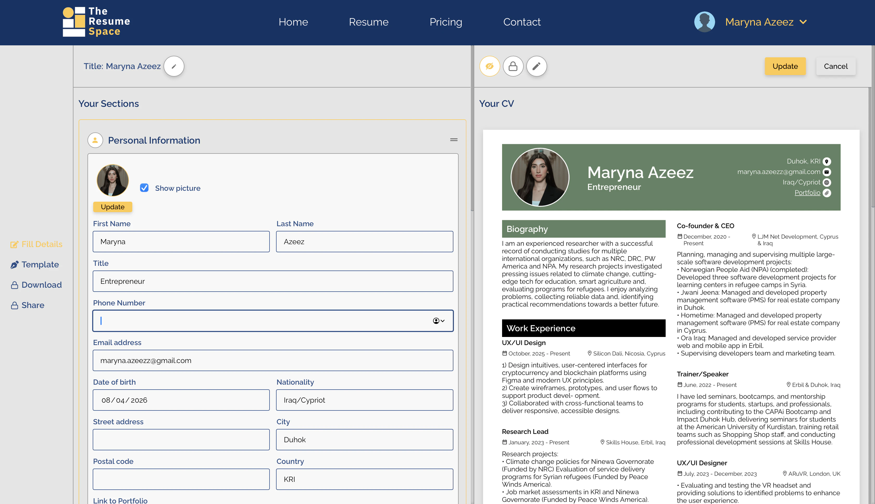Screen dimensions: 875x504
Task: Open the Pricing page from the navbar
Action: pyautogui.click(x=446, y=22)
